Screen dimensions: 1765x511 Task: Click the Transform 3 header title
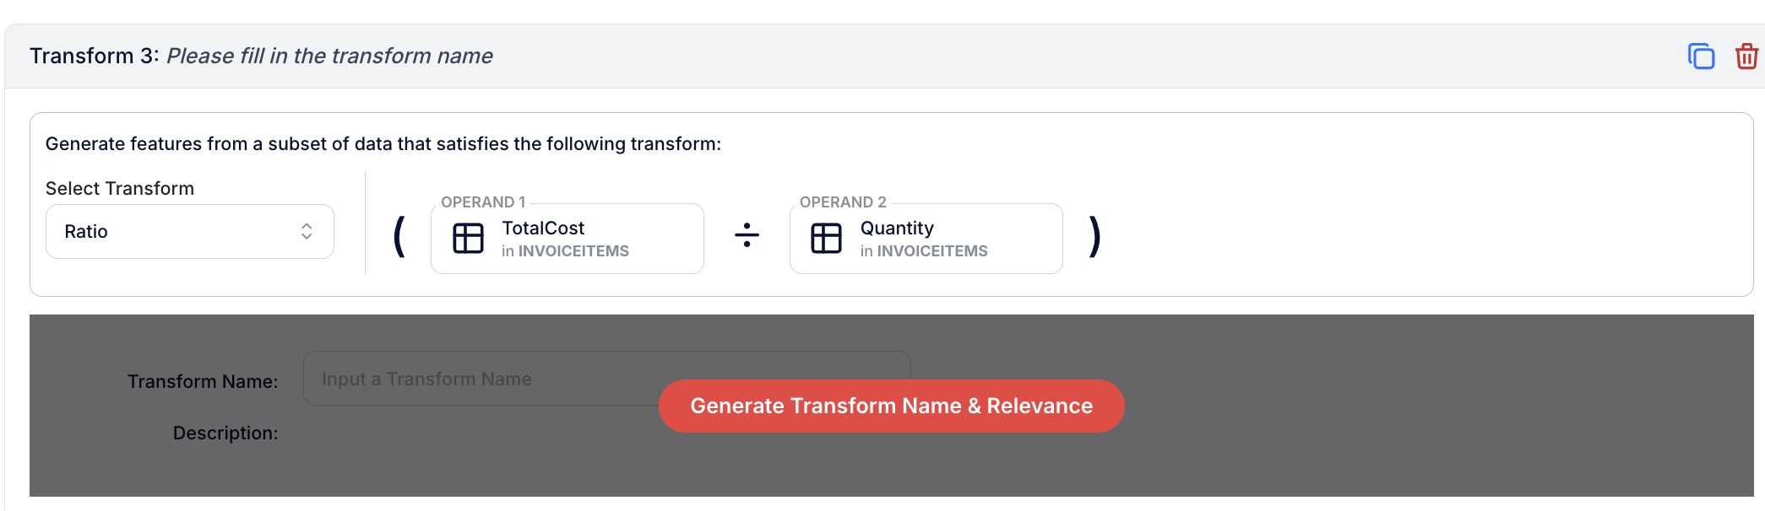[x=95, y=56]
